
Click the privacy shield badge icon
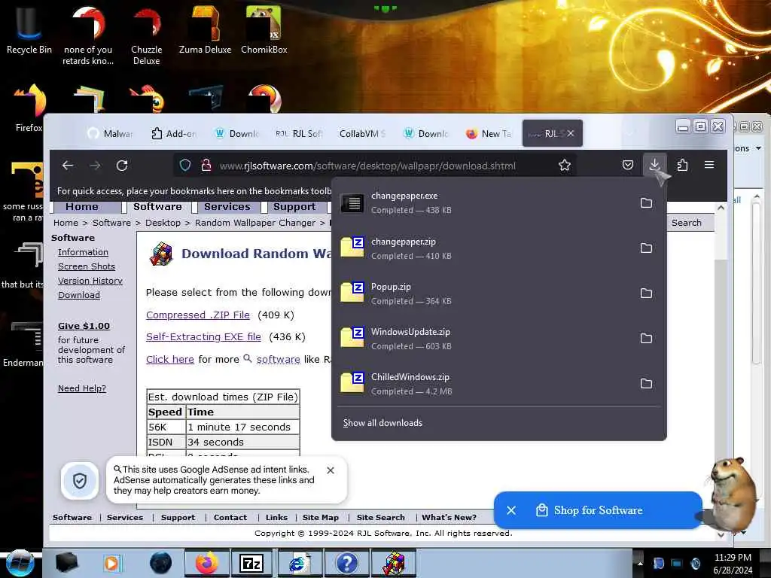pyautogui.click(x=80, y=480)
